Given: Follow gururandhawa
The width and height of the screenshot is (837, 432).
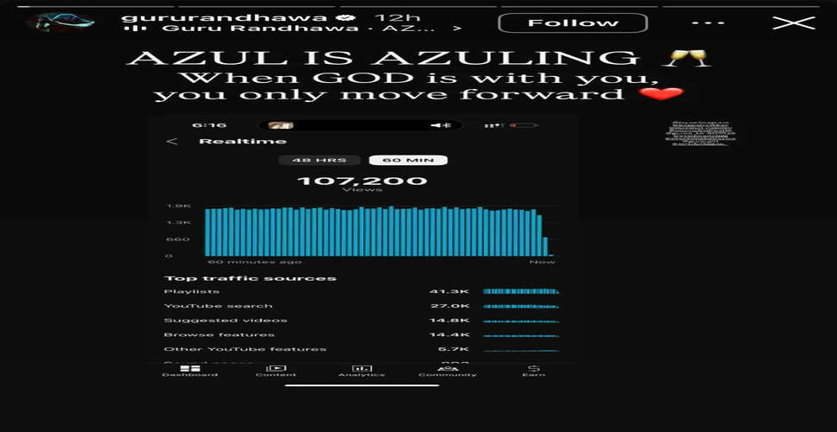Looking at the screenshot, I should [x=572, y=23].
